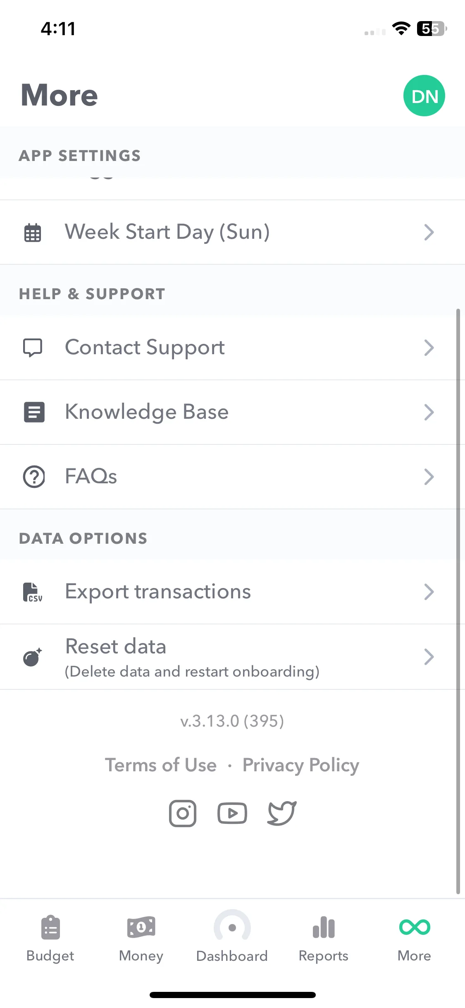This screenshot has height=1008, width=465.
Task: Open the Terms of Use link
Action: click(161, 765)
